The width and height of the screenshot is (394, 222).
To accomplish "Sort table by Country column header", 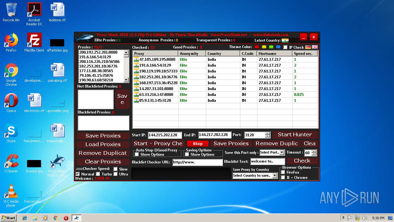I will pos(223,54).
